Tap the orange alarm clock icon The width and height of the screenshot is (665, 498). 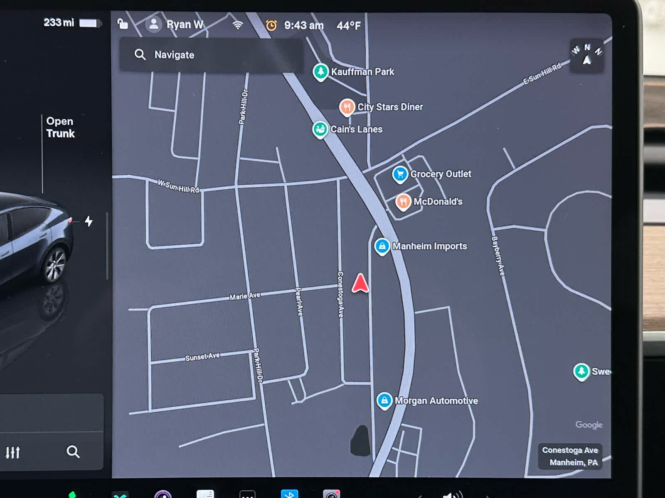[271, 26]
